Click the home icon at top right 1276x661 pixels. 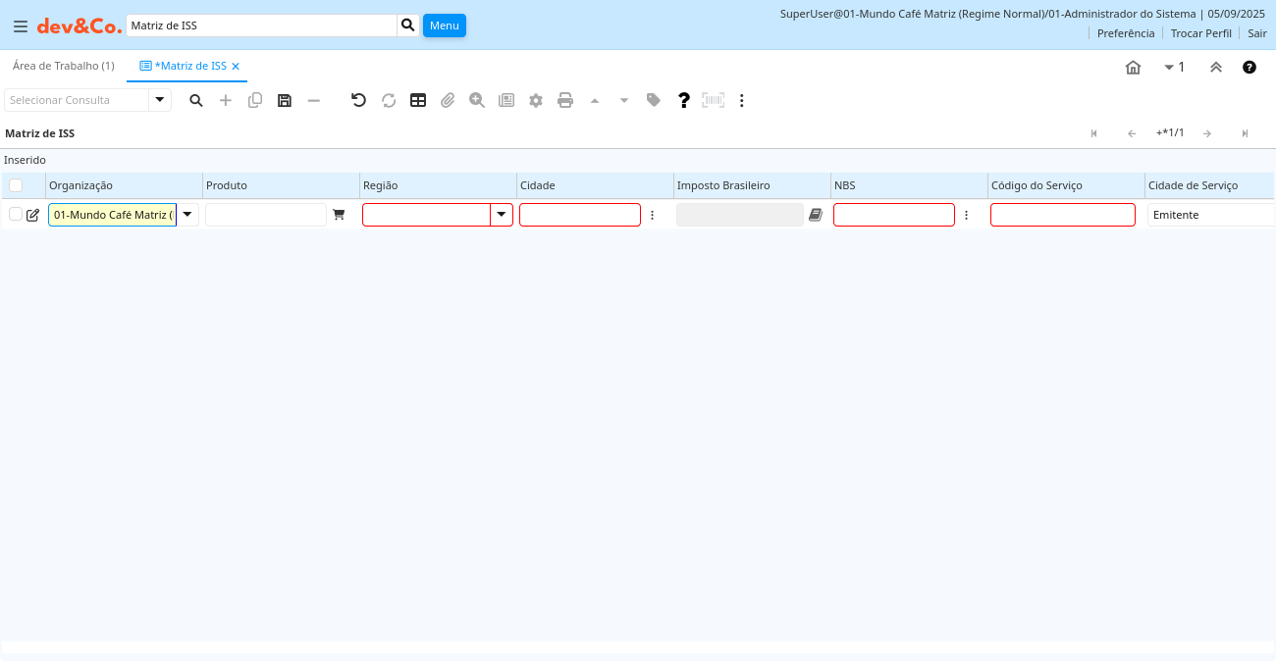(1133, 68)
